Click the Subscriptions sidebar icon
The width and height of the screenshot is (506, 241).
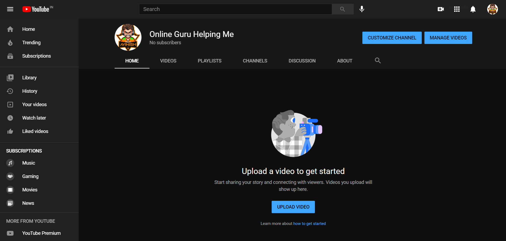click(x=10, y=56)
